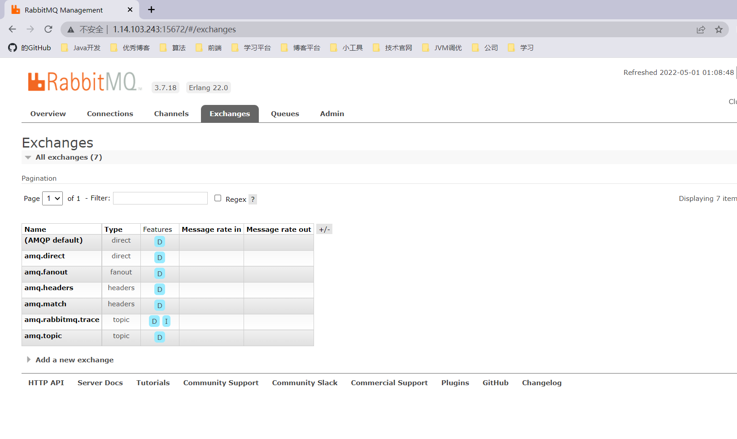Sort by the Message rate in header
This screenshot has width=737, height=439.
211,230
